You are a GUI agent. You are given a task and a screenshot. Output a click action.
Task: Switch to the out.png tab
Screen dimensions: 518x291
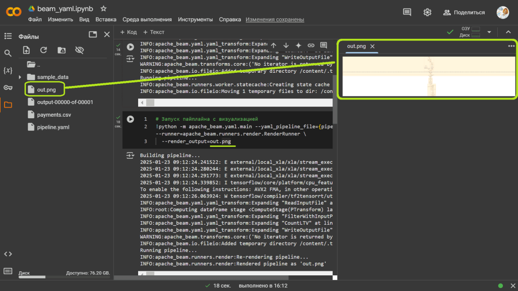356,46
